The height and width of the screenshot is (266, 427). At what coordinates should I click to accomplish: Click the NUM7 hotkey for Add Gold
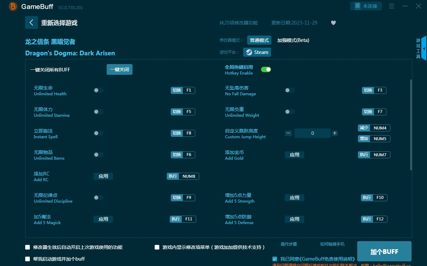pos(374,155)
